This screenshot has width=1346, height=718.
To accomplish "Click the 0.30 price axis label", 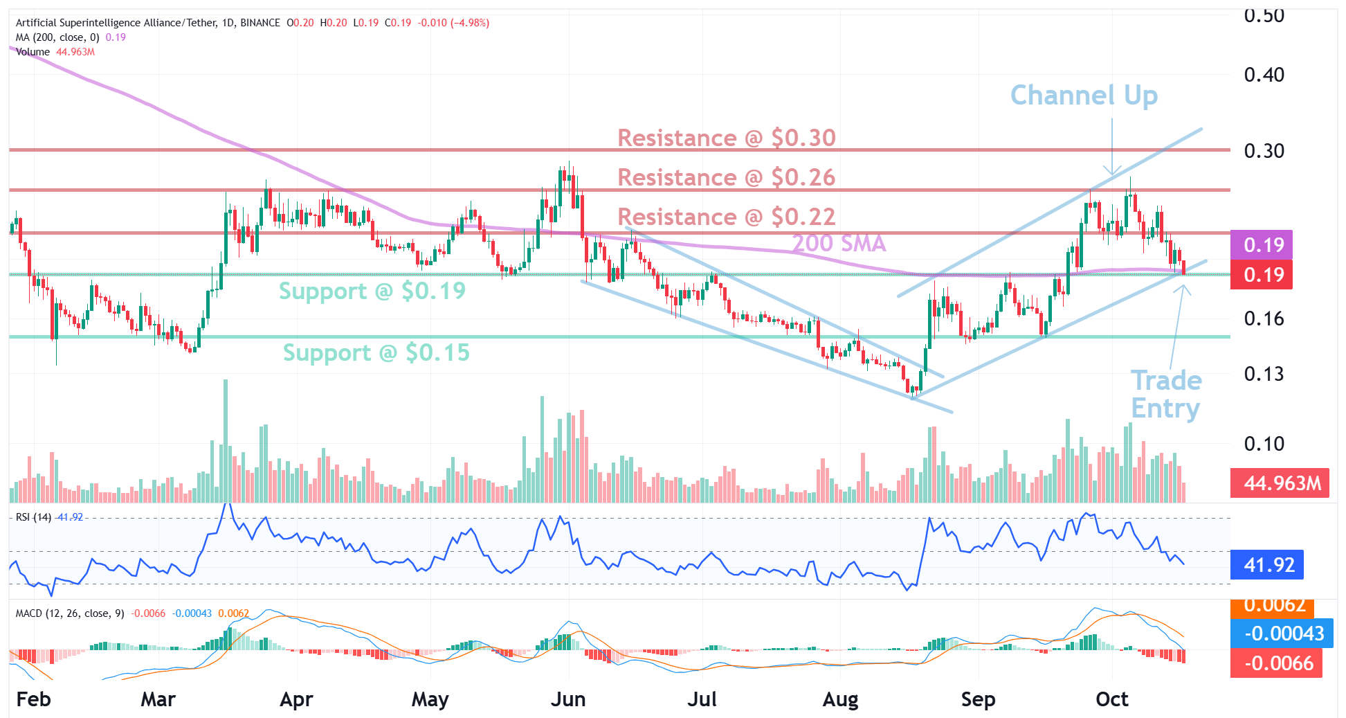I will [1264, 151].
